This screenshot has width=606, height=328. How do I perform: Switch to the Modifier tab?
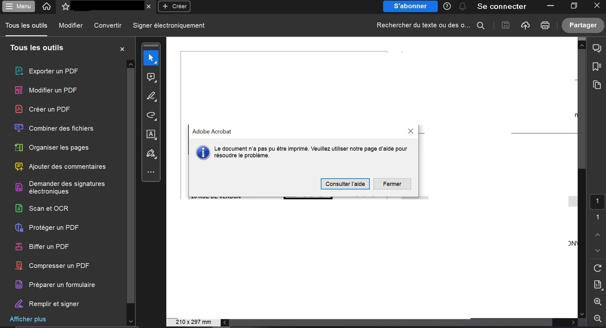[x=71, y=25]
